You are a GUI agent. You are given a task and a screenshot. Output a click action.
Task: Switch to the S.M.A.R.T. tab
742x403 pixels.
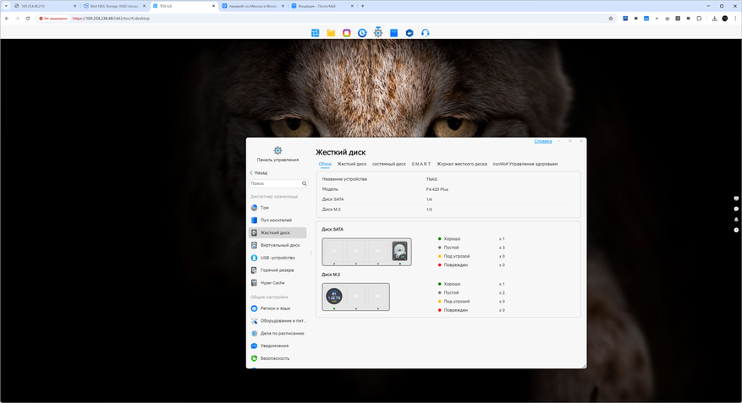(x=421, y=164)
